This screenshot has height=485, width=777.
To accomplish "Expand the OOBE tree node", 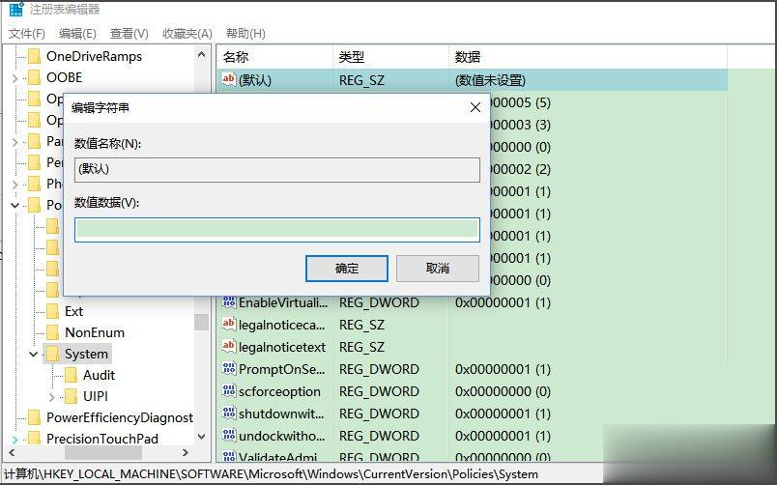I will pos(14,78).
